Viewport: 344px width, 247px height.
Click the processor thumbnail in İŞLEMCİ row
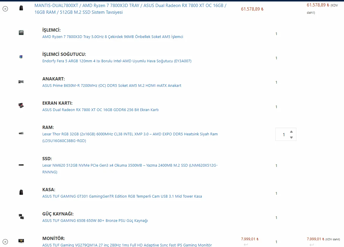21,33
